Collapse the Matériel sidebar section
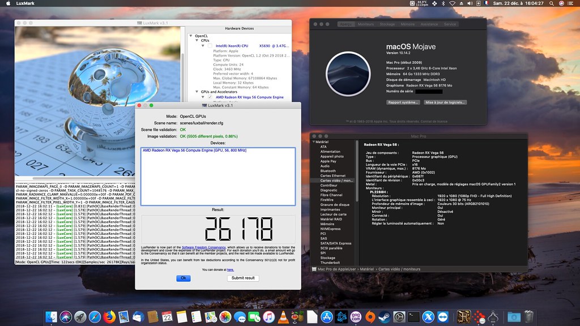 [x=315, y=142]
